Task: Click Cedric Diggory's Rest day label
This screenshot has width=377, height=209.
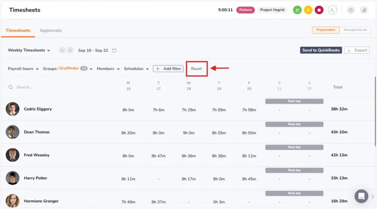Action: (x=295, y=101)
